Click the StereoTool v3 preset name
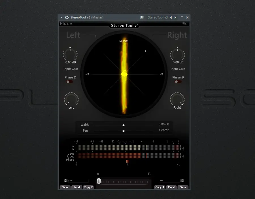Screen dimensions: 255x199 pyautogui.click(x=158, y=17)
